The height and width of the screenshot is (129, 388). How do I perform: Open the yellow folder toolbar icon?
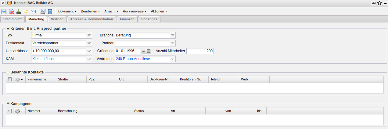[26, 12]
